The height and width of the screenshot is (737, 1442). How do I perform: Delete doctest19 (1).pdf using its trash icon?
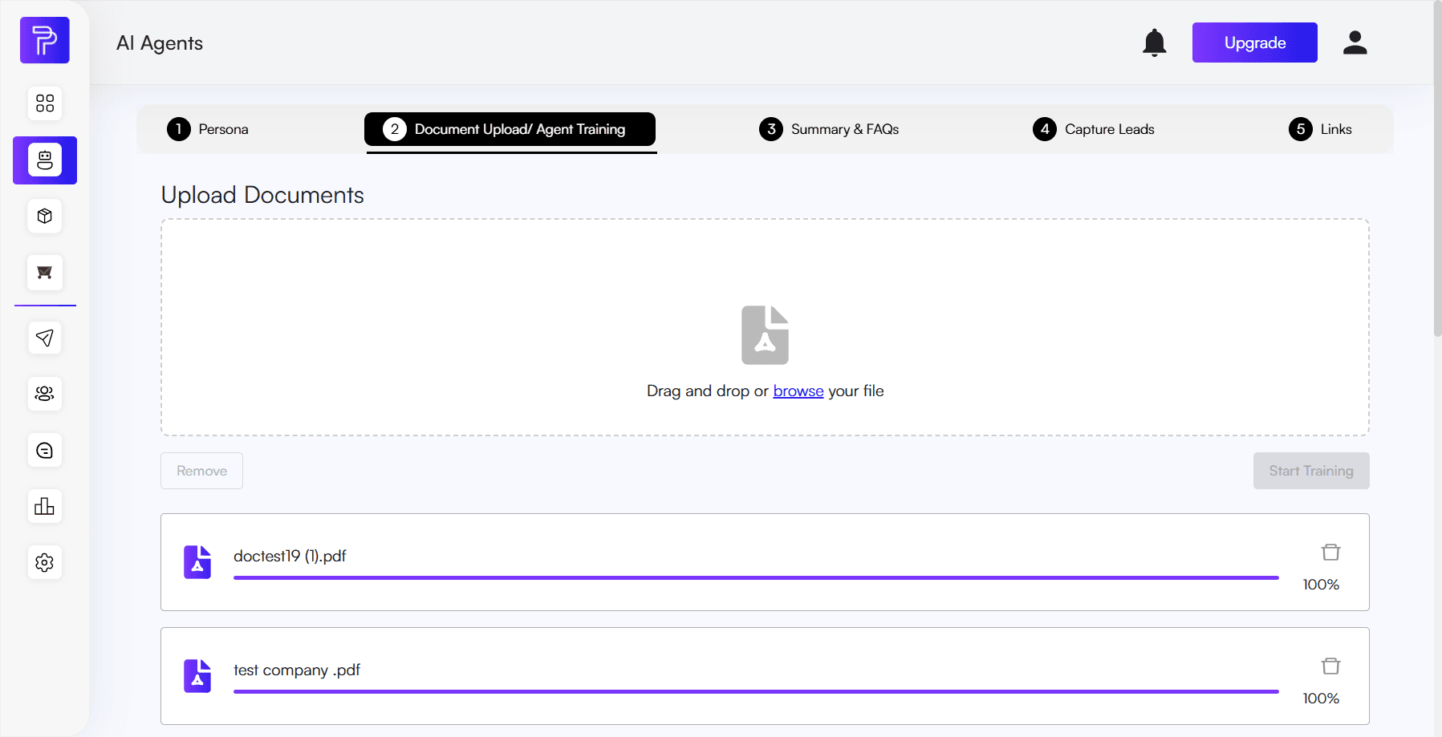pos(1330,552)
